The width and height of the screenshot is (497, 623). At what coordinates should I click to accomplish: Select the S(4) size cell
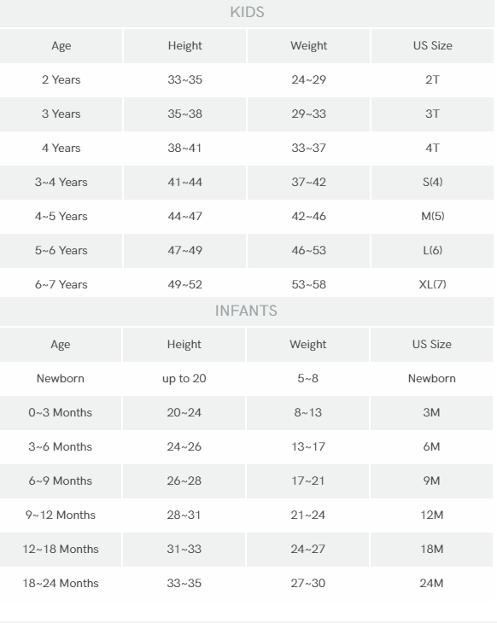click(433, 183)
